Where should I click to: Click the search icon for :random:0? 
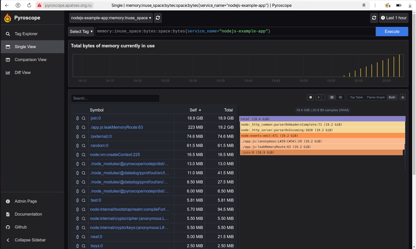83,146
